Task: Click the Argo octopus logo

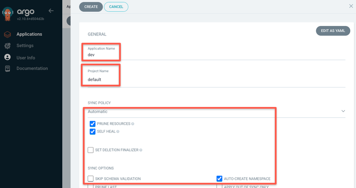Action: (7, 14)
